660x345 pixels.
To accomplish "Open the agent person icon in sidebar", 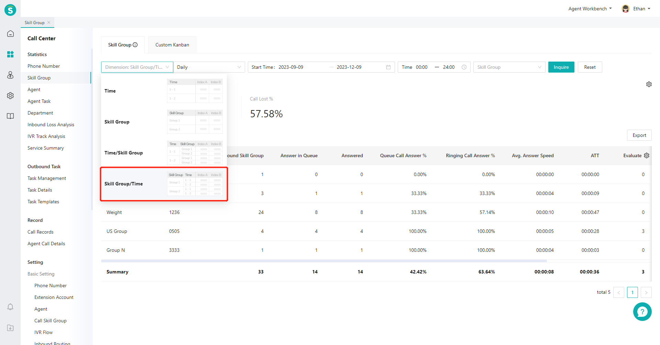I will (10, 75).
